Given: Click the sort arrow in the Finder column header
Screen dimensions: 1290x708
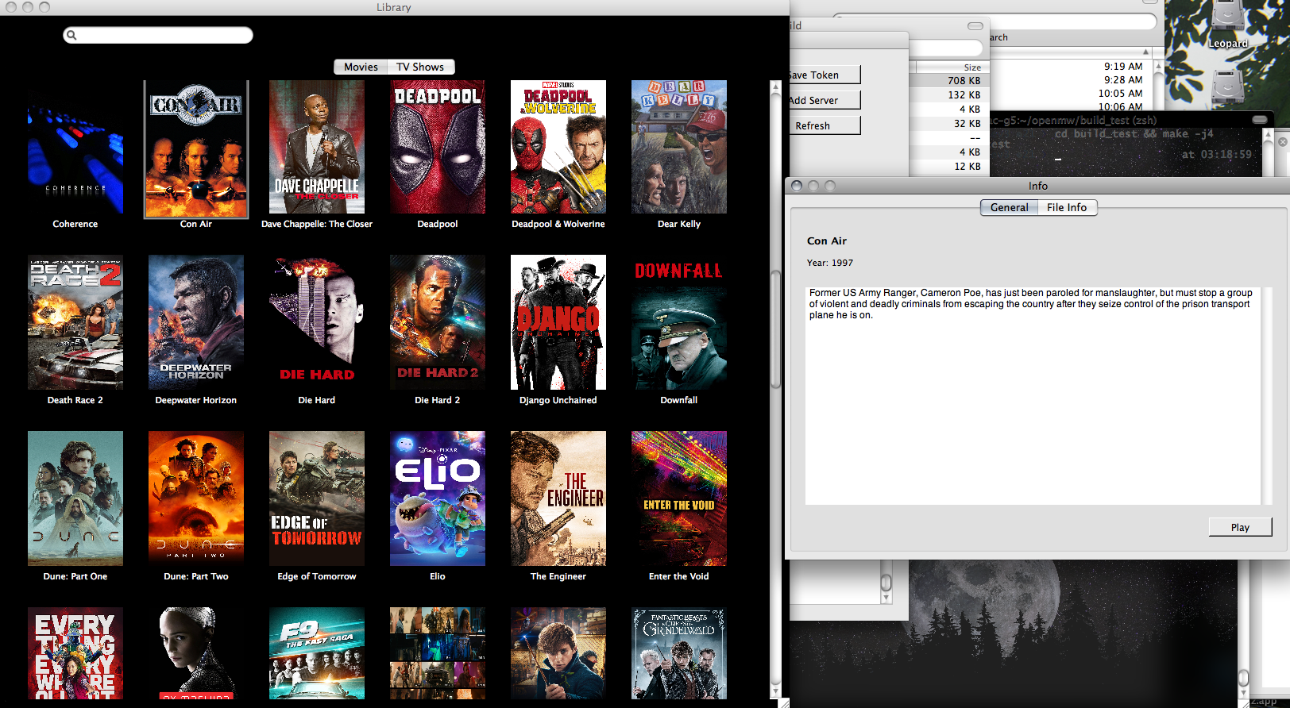Looking at the screenshot, I should tap(1145, 52).
